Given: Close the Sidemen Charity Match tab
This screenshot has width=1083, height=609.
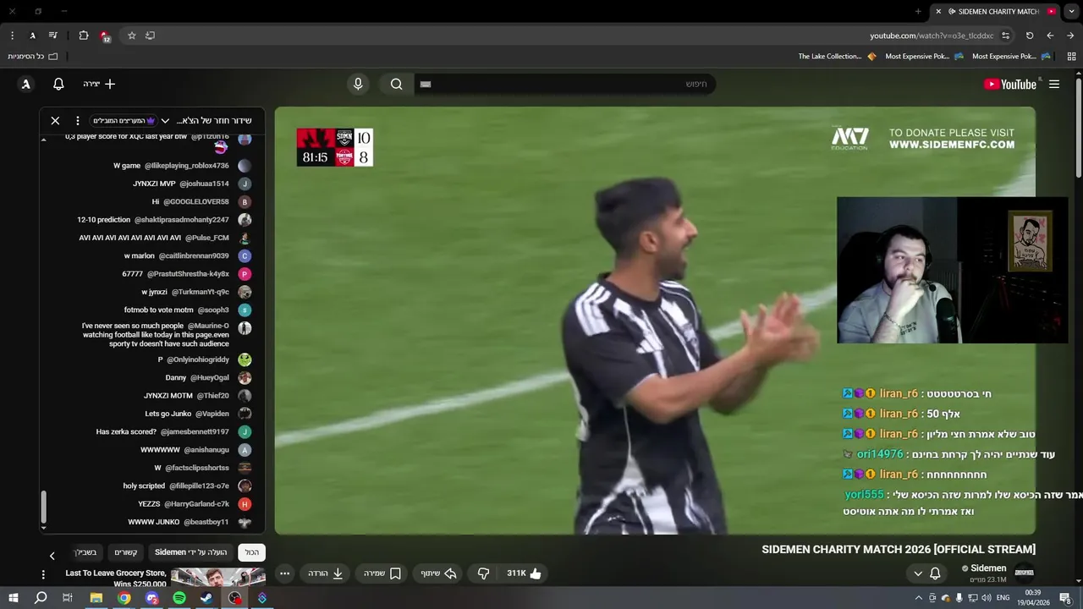Looking at the screenshot, I should [937, 11].
